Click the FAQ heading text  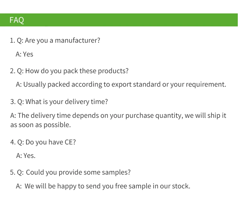click(x=17, y=20)
